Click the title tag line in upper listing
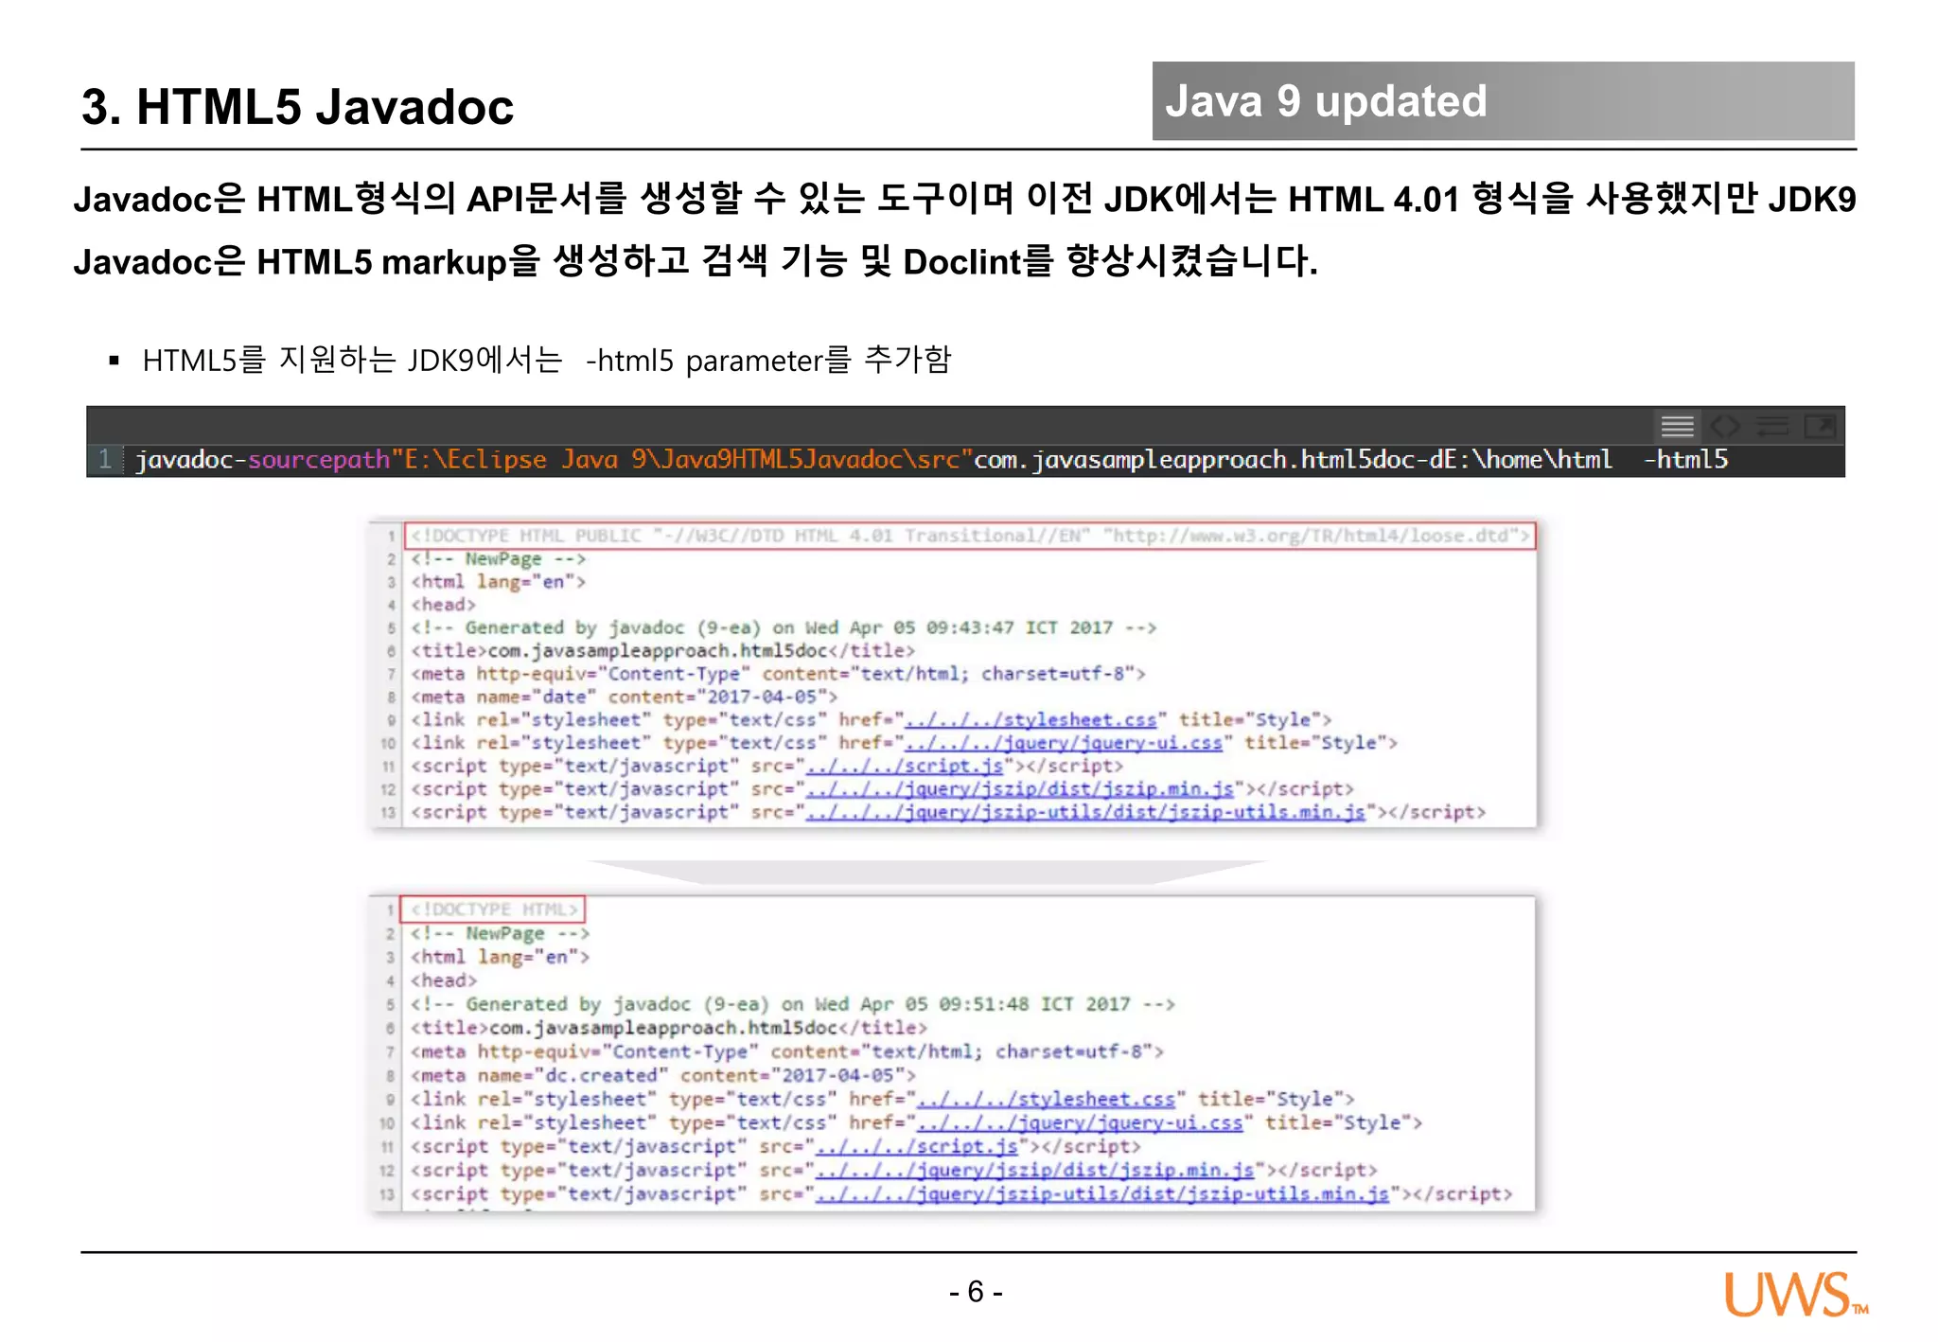The image size is (1938, 1342). point(662,651)
